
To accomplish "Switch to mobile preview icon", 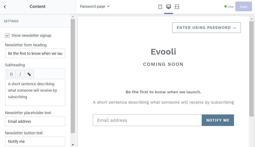I will (x=160, y=7).
